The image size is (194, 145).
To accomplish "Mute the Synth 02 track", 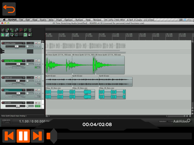I will [x=36, y=77].
